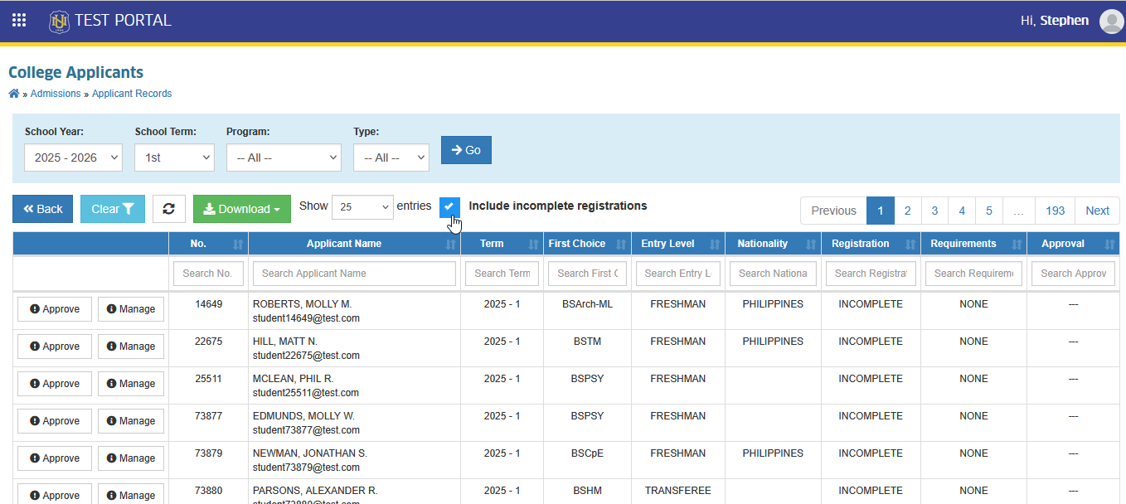The height and width of the screenshot is (504, 1126).
Task: Go to home via breadcrumb house icon
Action: coord(14,94)
